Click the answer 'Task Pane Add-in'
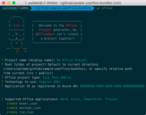Screen dimensions: 146x115 [x=57, y=77]
